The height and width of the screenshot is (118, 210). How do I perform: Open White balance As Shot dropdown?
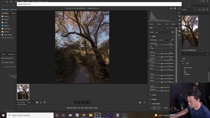click(x=164, y=40)
